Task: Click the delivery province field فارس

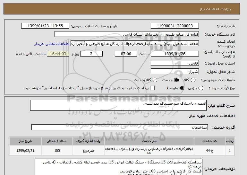Action: (x=175, y=63)
